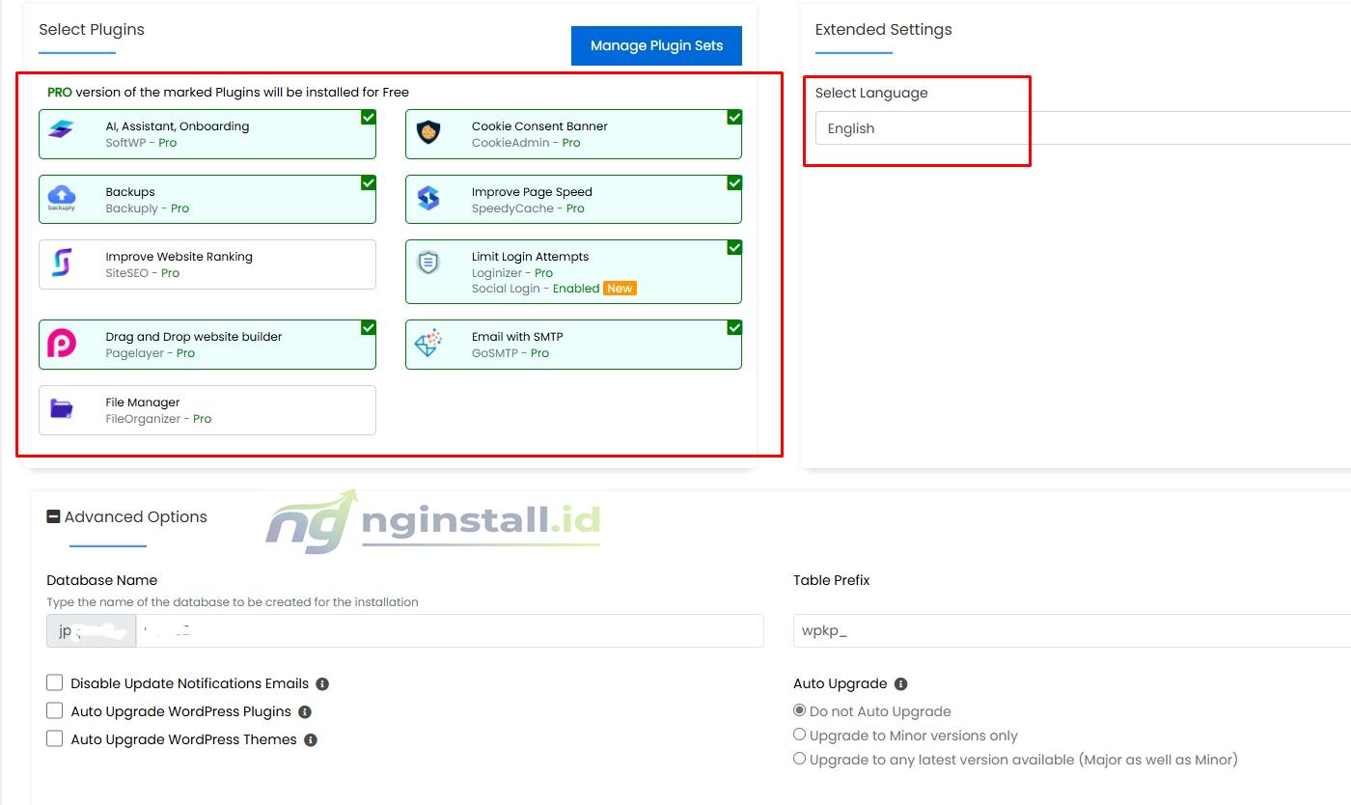Viewport: 1351px width, 805px height.
Task: Click the Auto Upgrade info tooltip icon
Action: [899, 683]
